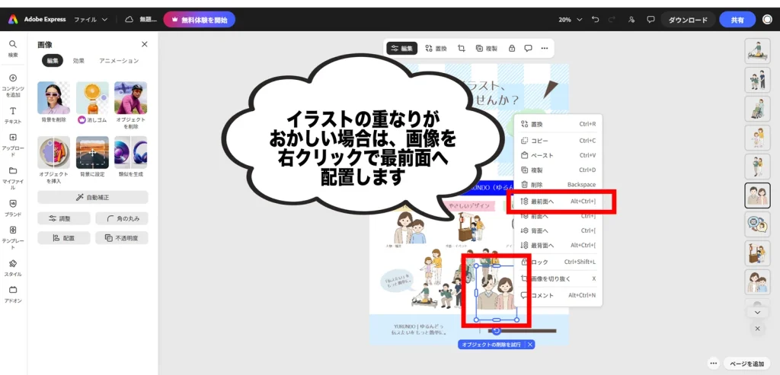The height and width of the screenshot is (375, 780).
Task: Click 複製 in the floating toolbar
Action: pos(487,48)
